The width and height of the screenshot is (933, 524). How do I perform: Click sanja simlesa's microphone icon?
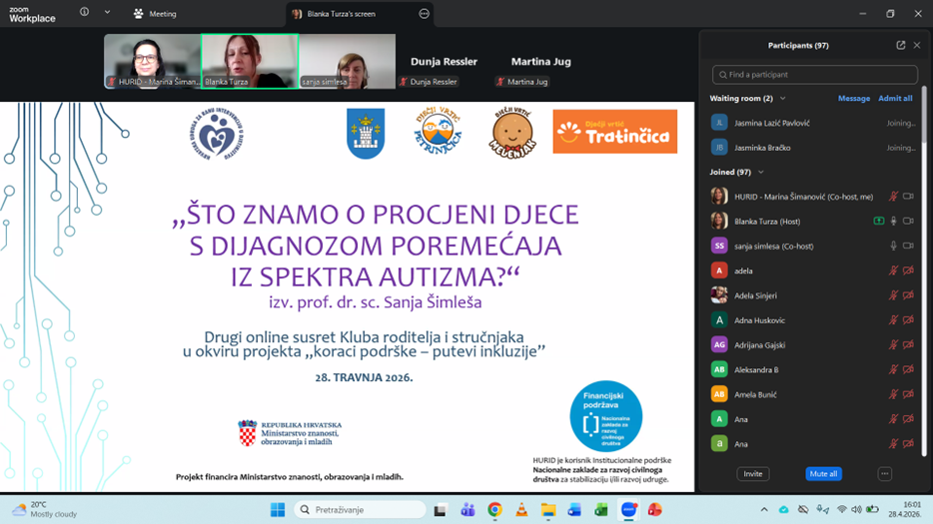(x=893, y=246)
